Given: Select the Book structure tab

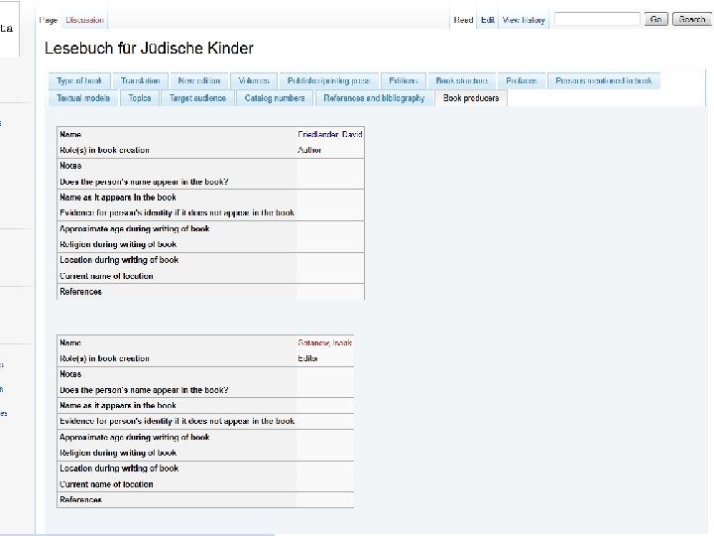Looking at the screenshot, I should 462,80.
